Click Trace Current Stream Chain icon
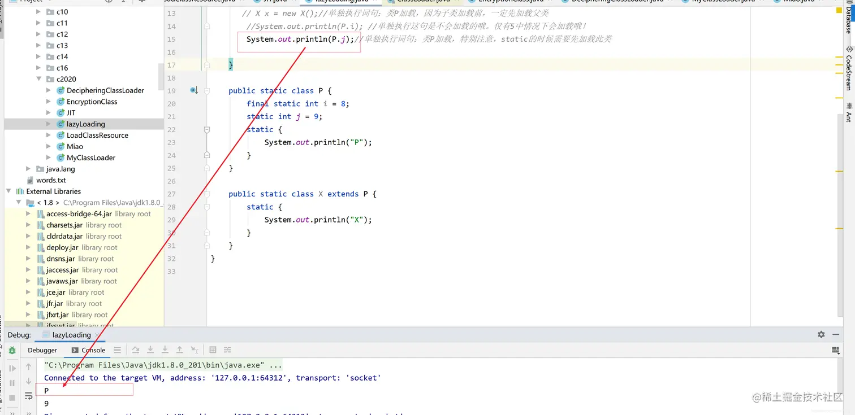This screenshot has height=415, width=855. [x=227, y=350]
